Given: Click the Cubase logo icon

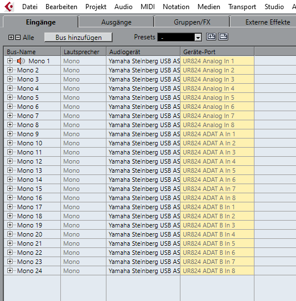Looking at the screenshot, I should (x=9, y=6).
